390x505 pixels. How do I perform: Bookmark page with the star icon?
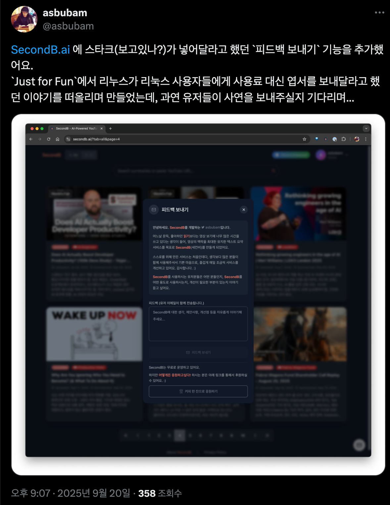304,139
